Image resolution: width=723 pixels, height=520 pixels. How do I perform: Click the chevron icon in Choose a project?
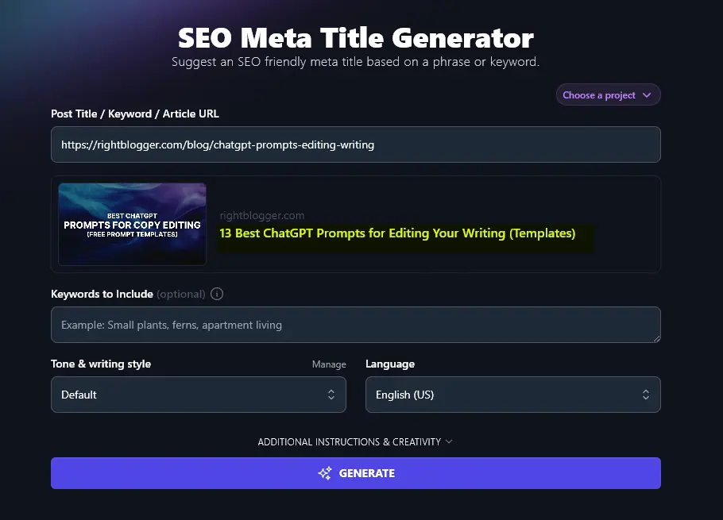click(647, 95)
